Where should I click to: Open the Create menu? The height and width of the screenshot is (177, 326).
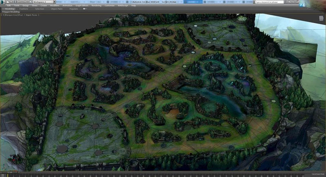coord(44,6)
